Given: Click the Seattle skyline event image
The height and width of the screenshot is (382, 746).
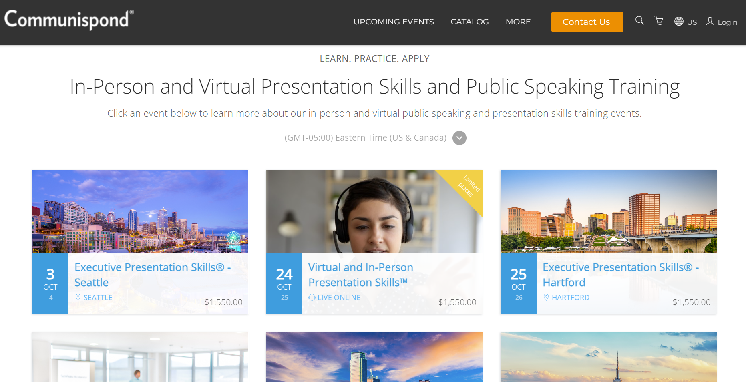Looking at the screenshot, I should 140,211.
